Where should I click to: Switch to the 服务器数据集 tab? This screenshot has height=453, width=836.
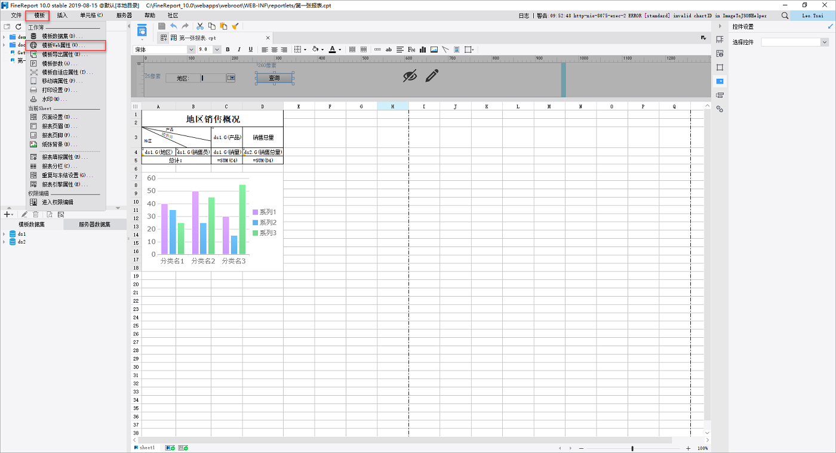click(x=95, y=224)
